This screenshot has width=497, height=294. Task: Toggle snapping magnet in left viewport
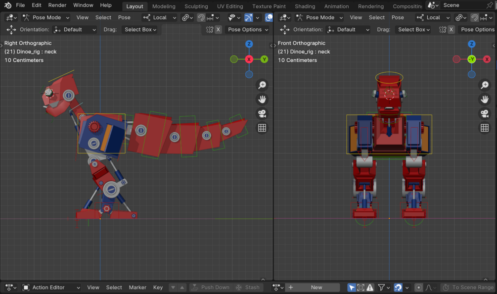[x=201, y=17]
